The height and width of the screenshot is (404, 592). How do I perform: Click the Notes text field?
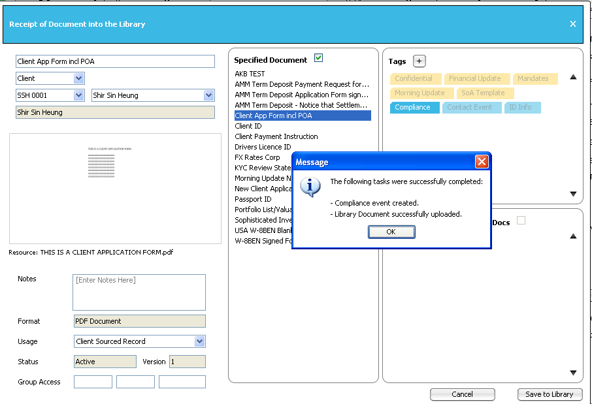(x=139, y=292)
